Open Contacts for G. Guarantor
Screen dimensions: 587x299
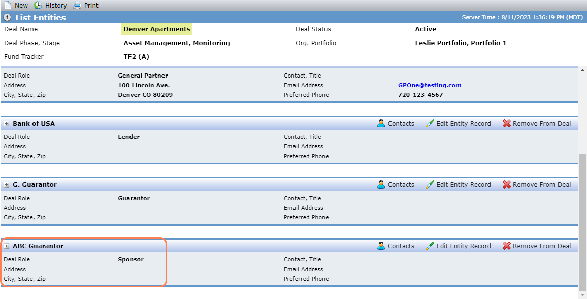click(396, 184)
